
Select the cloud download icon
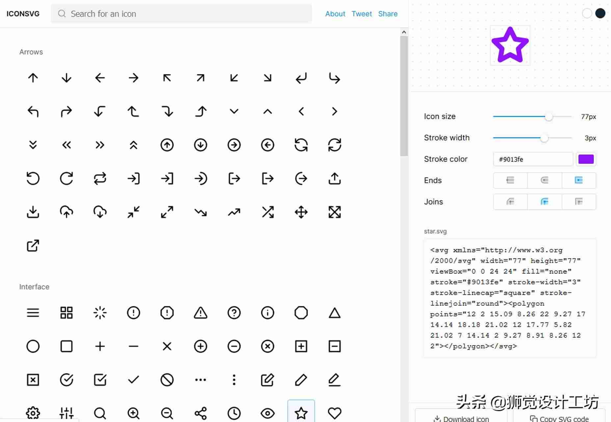[100, 212]
